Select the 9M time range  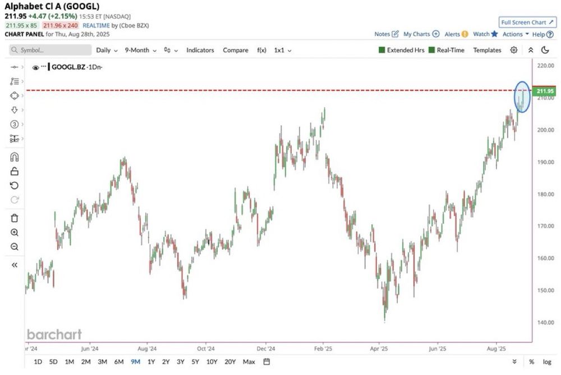click(x=135, y=362)
